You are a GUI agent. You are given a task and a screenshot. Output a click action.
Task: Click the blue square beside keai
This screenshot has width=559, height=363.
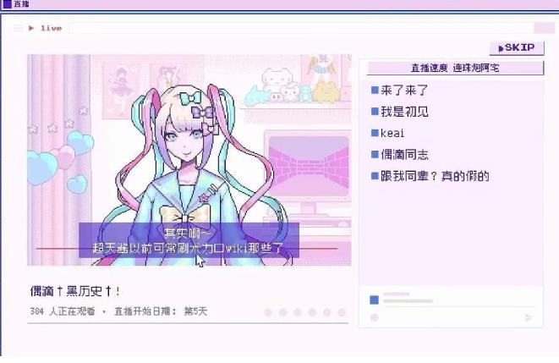pyautogui.click(x=375, y=133)
